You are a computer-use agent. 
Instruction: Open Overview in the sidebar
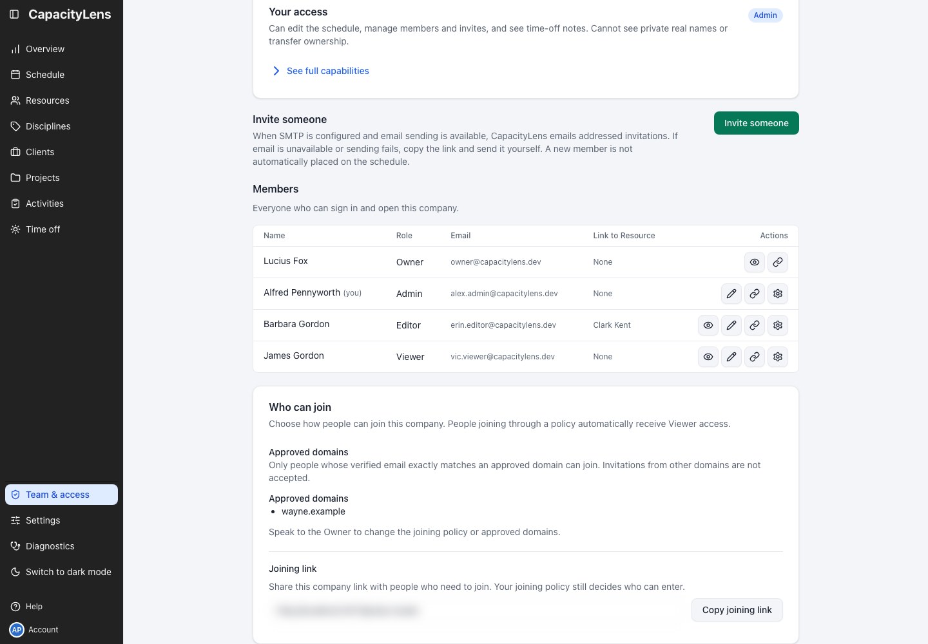coord(61,49)
